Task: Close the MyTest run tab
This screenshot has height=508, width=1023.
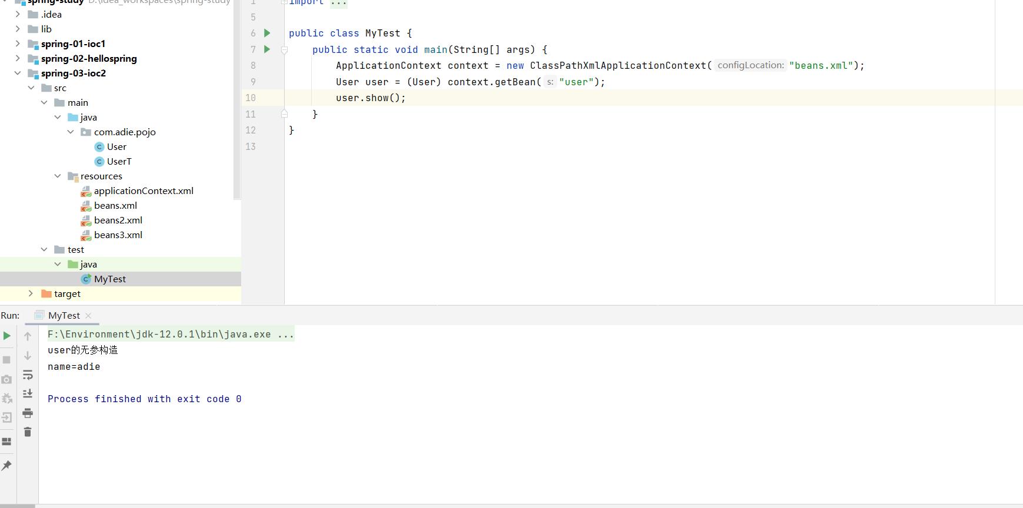Action: (88, 316)
